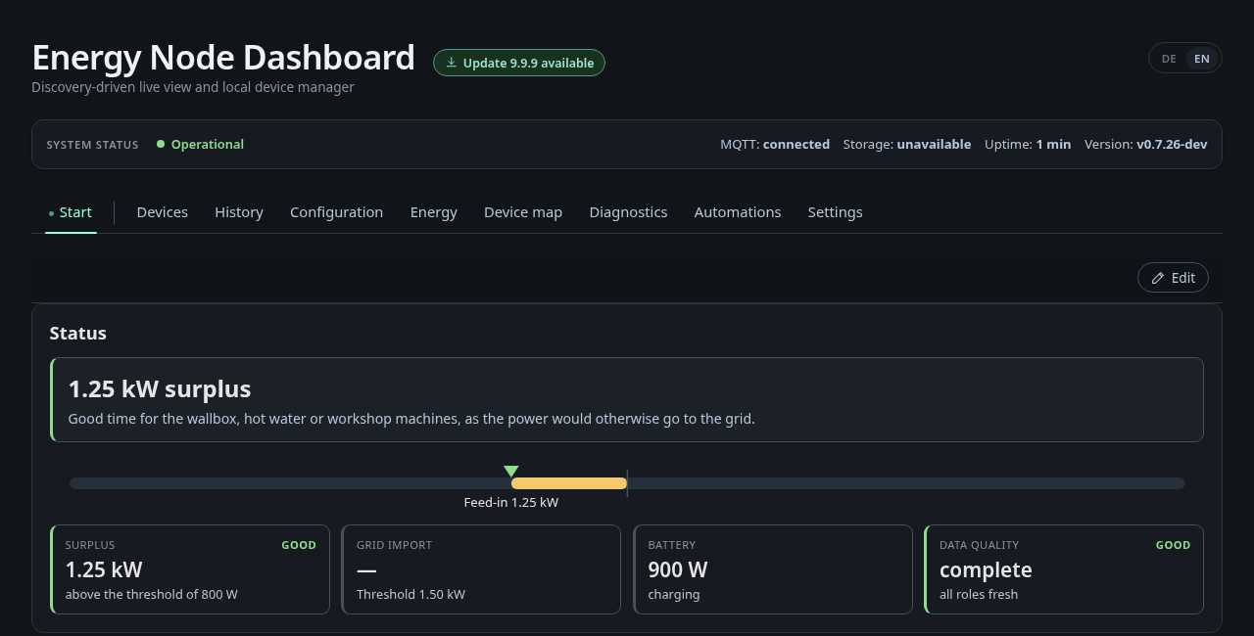Click the power flow bar track
Image resolution: width=1254 pixels, height=636 pixels.
(627, 483)
